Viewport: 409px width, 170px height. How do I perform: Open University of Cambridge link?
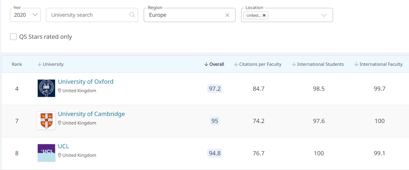click(x=91, y=114)
